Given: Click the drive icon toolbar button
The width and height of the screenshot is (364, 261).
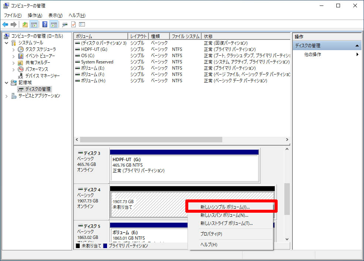Looking at the screenshot, I should pos(65,24).
